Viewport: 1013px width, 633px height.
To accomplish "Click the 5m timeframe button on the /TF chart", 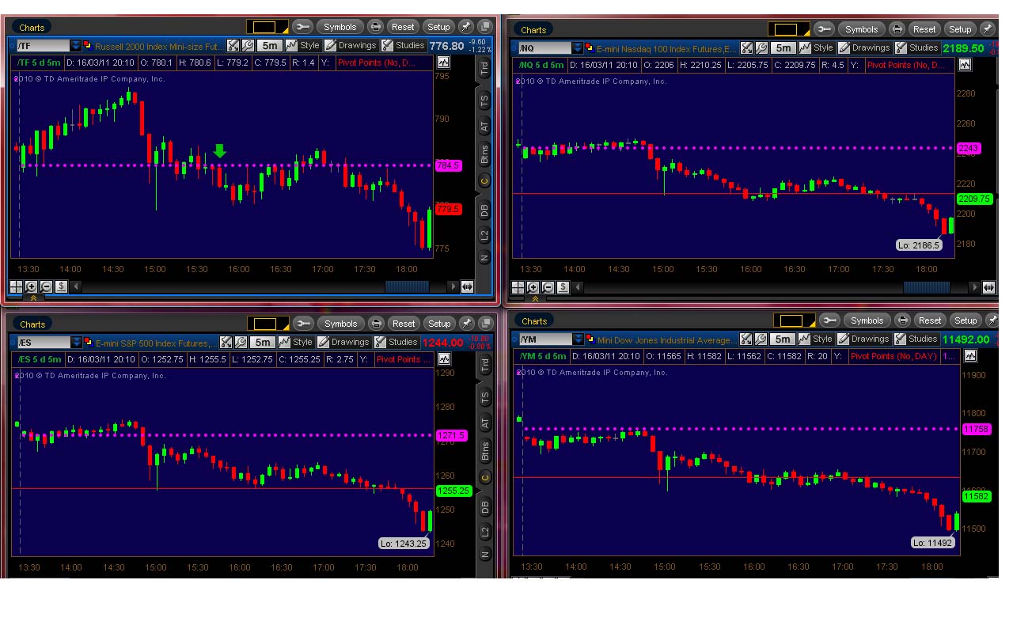I will pos(268,46).
